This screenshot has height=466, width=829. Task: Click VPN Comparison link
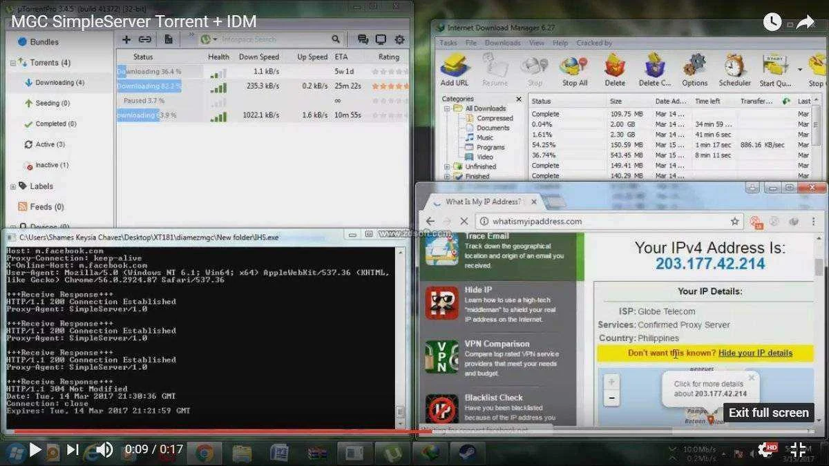click(497, 343)
